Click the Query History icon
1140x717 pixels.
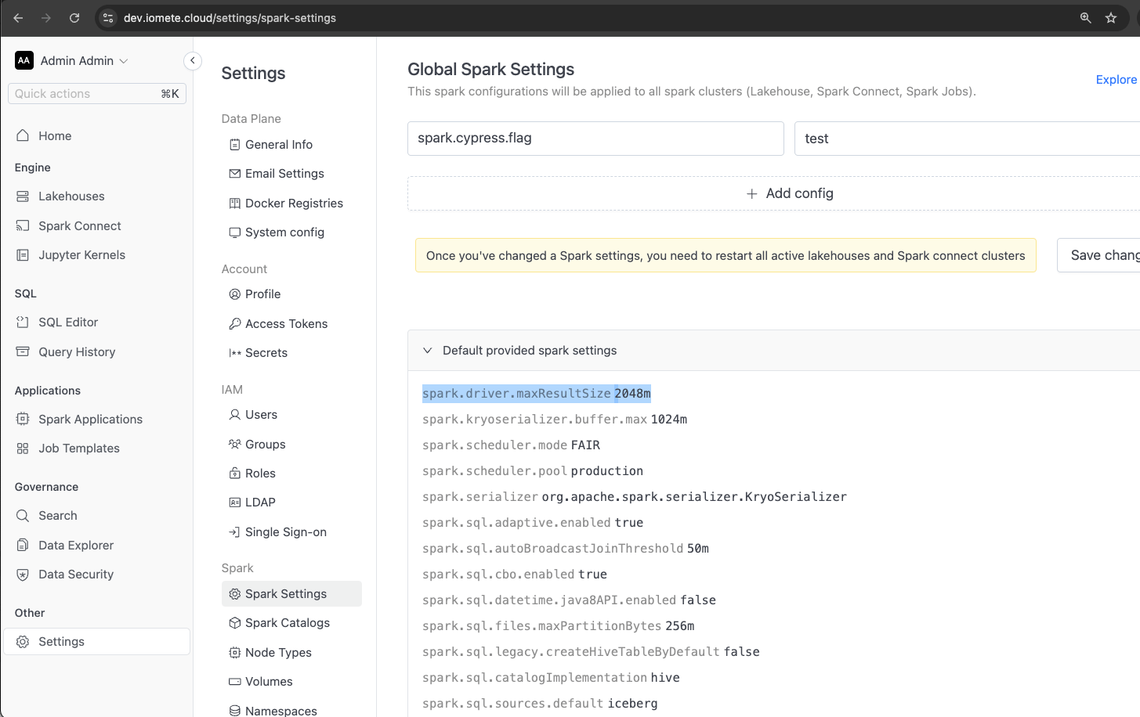(x=23, y=352)
